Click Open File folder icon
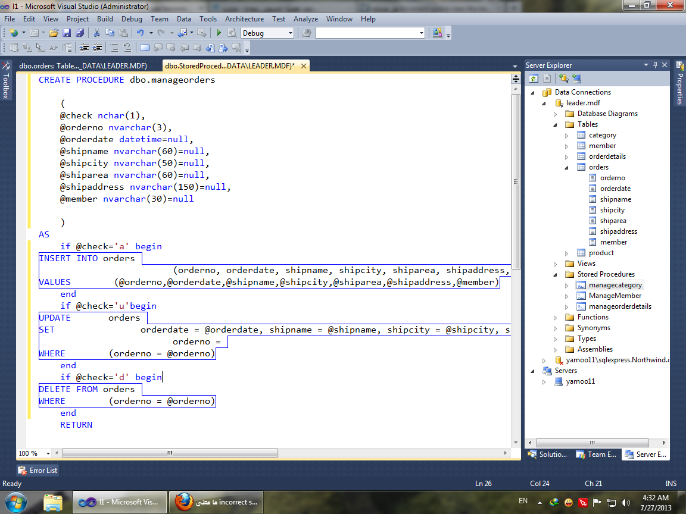The width and height of the screenshot is (686, 514). coord(54,33)
